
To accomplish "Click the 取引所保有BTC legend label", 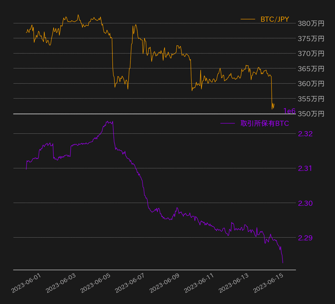I will point(264,123).
